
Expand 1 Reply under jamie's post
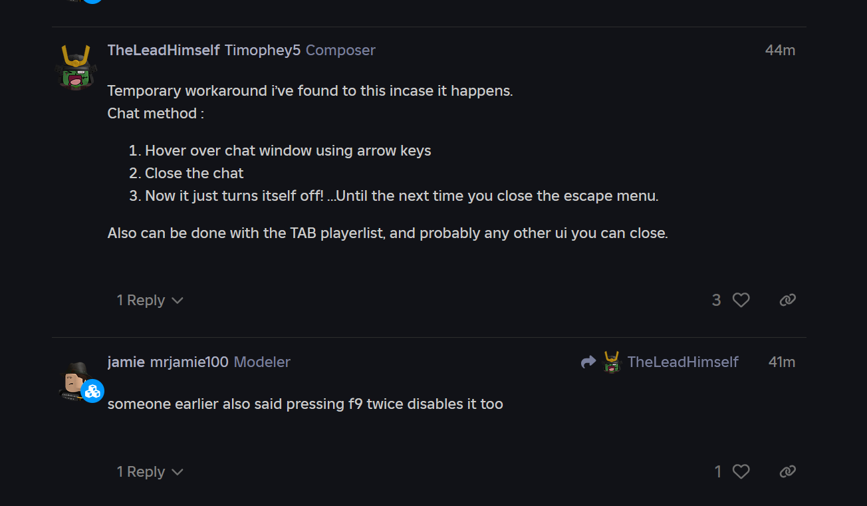click(141, 472)
